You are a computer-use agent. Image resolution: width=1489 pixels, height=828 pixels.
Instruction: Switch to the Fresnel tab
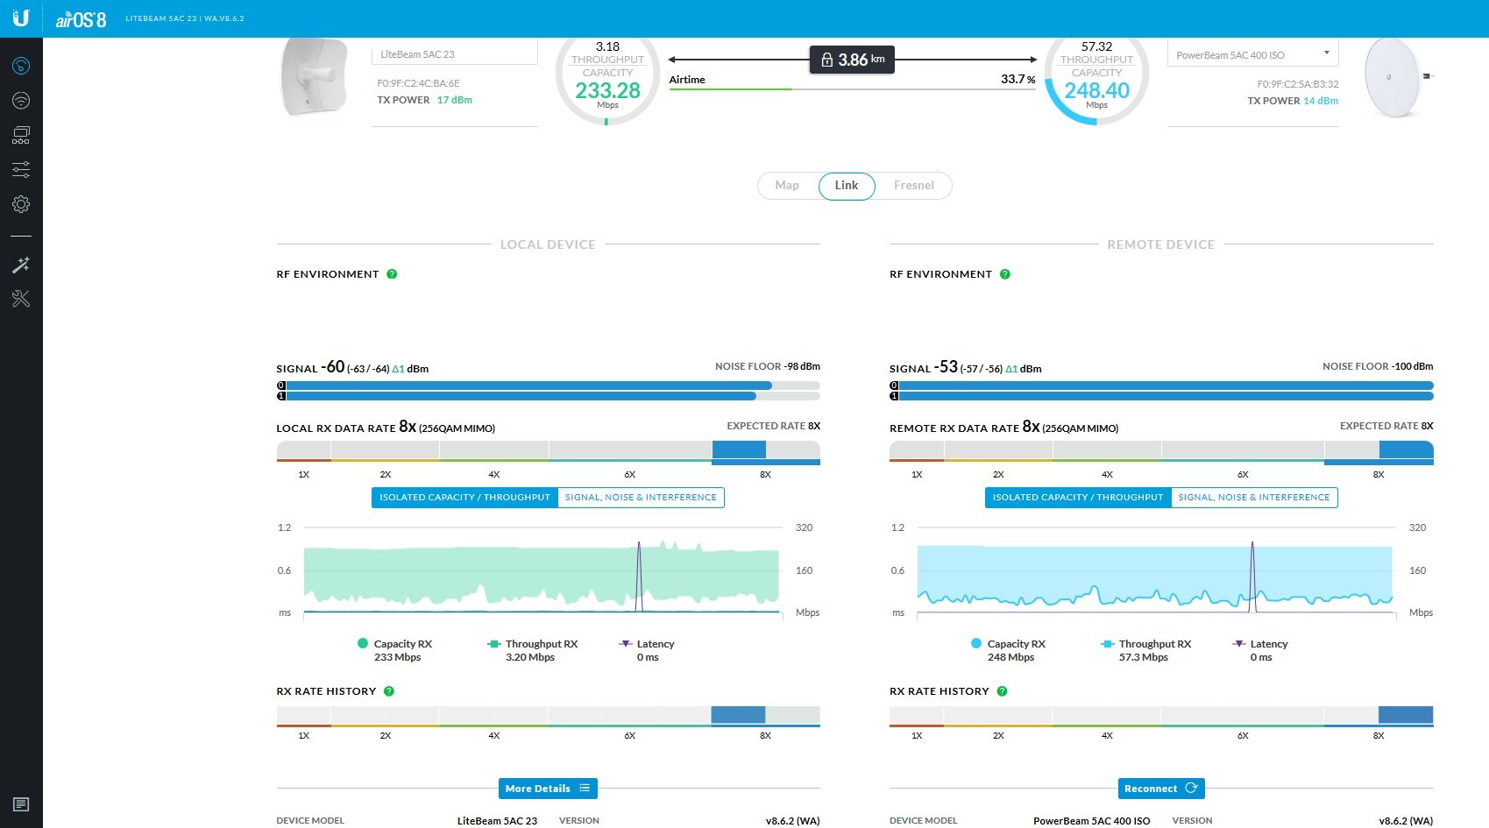click(x=914, y=186)
